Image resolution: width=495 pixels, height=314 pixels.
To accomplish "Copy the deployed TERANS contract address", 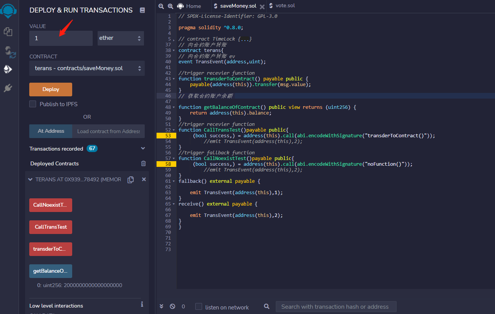I will (130, 179).
